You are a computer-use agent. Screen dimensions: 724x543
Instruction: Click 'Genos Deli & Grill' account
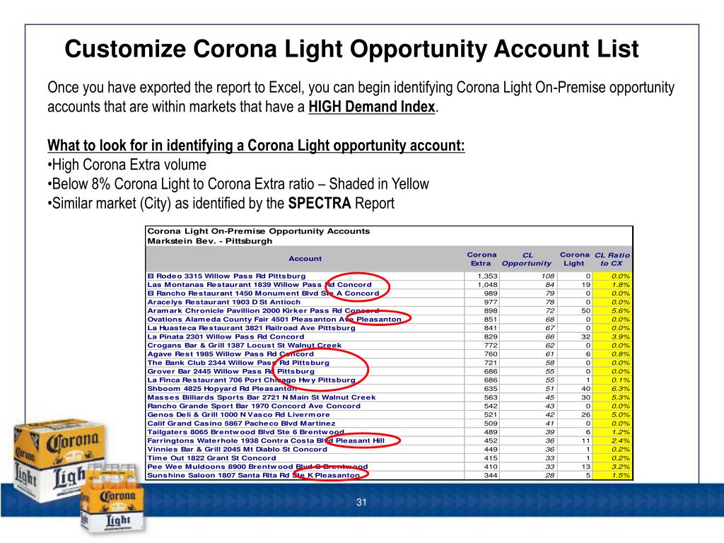click(239, 414)
